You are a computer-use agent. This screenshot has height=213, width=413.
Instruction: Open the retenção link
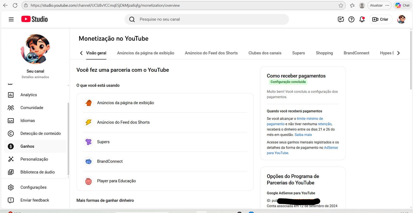pos(325,124)
